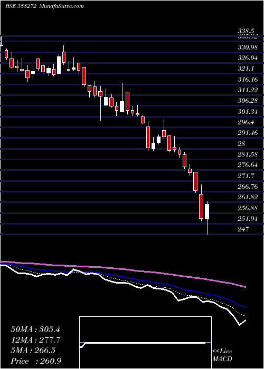The image size is (264, 369).
Task: Click the Price : 260.9 readout
Action: (x=36, y=361)
